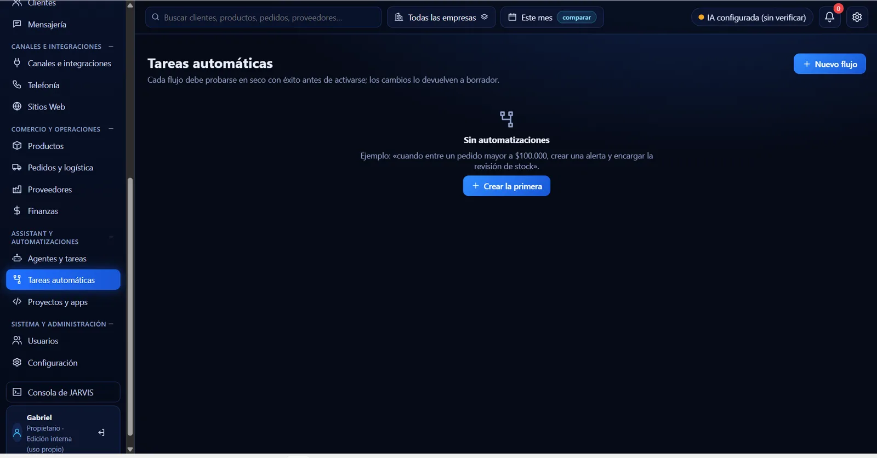
Task: Open the Todas las empresas dropdown
Action: pyautogui.click(x=441, y=17)
